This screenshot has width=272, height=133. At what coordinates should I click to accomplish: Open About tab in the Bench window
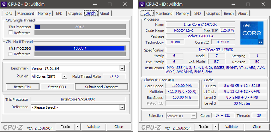pos(105,14)
